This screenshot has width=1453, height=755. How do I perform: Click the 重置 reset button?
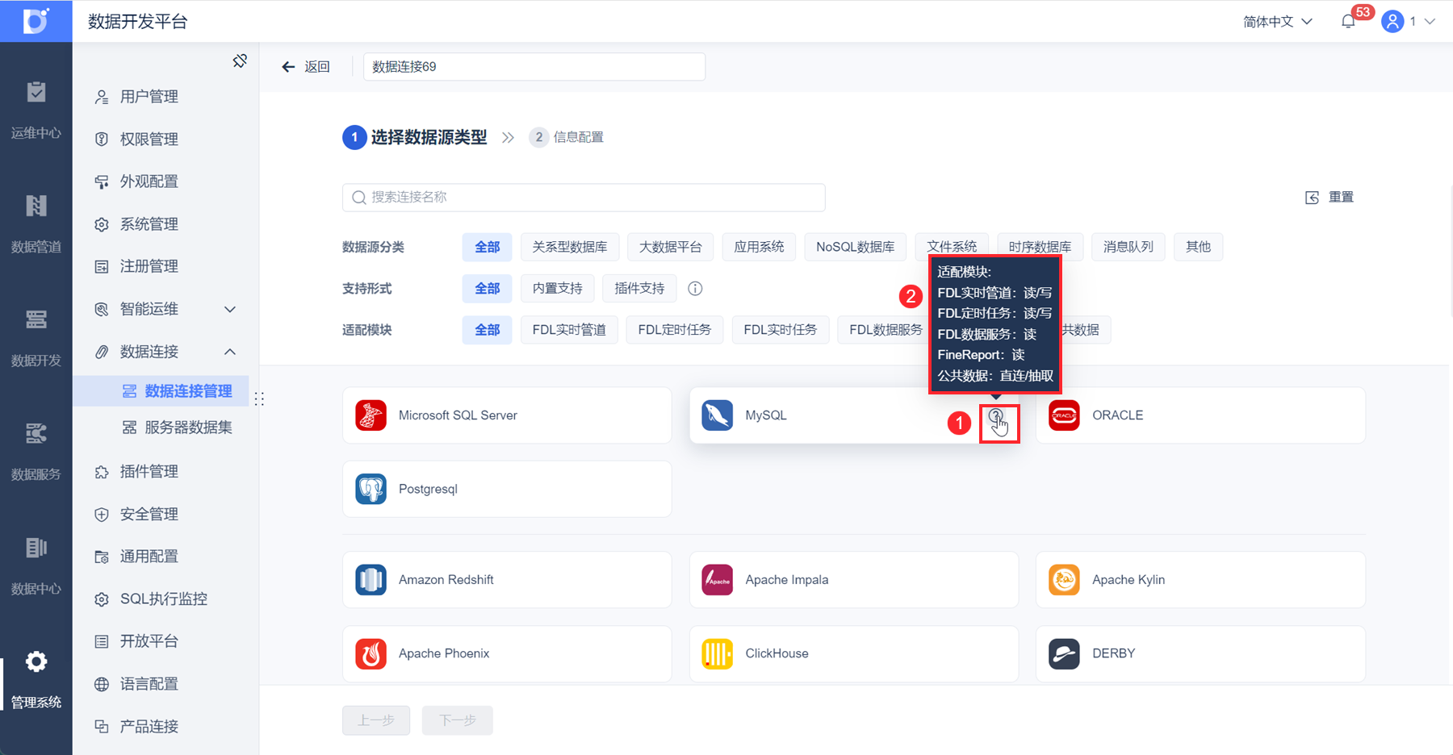tap(1329, 198)
